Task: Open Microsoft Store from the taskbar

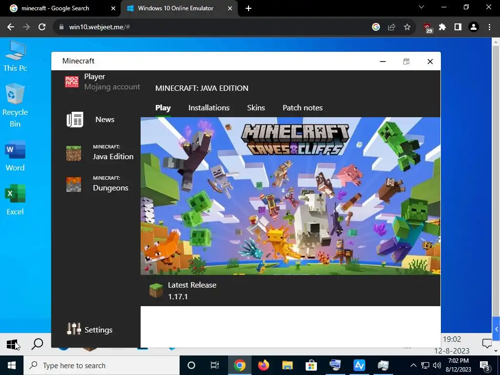Action: [x=311, y=365]
